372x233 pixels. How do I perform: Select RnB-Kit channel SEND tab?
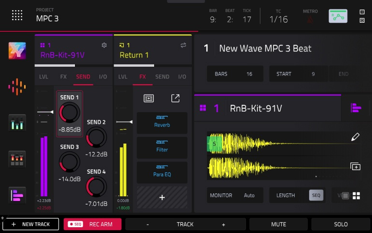click(x=83, y=77)
